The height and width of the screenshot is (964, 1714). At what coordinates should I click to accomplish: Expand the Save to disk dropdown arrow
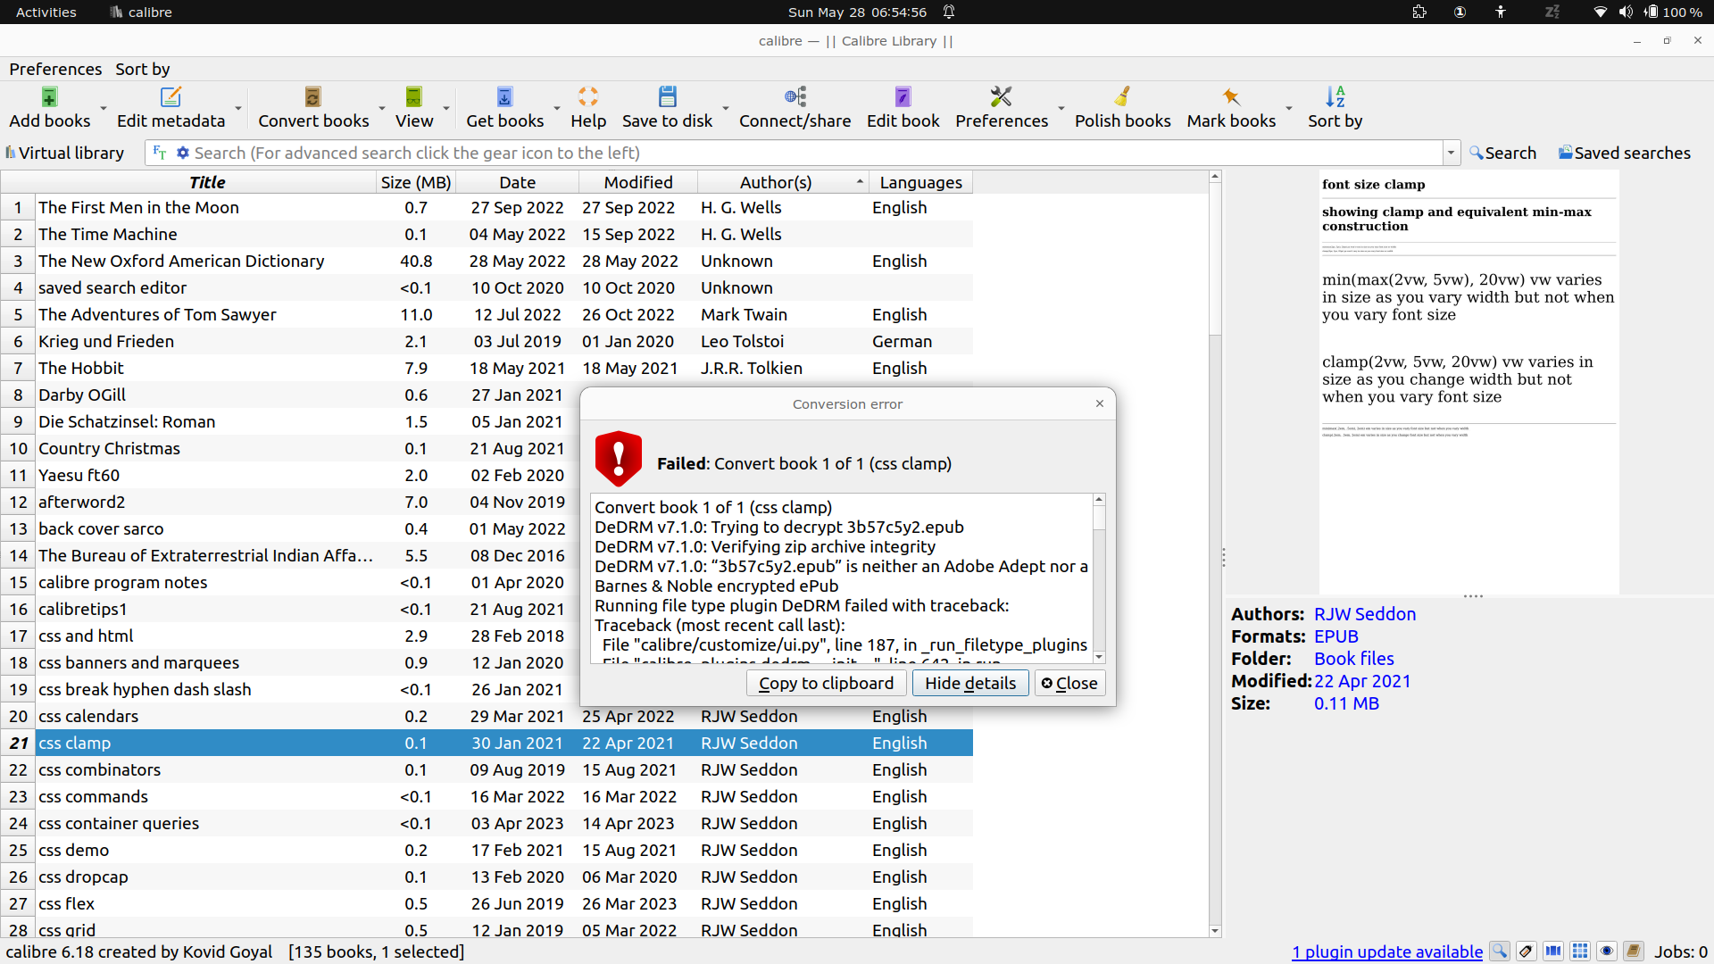tap(726, 108)
